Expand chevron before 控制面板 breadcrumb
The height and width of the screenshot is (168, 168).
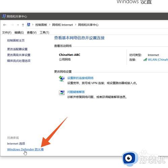[x=33, y=25]
